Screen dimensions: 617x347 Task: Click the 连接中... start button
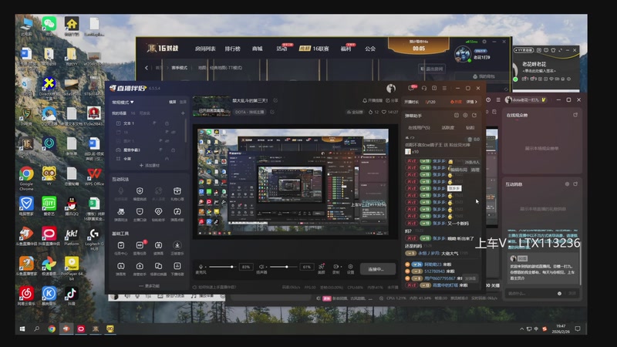tap(377, 269)
